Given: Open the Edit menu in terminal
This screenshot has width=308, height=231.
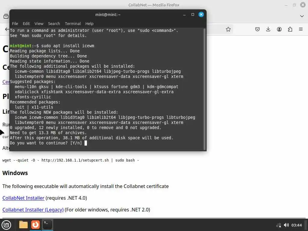Looking at the screenshot, I should (26, 23).
